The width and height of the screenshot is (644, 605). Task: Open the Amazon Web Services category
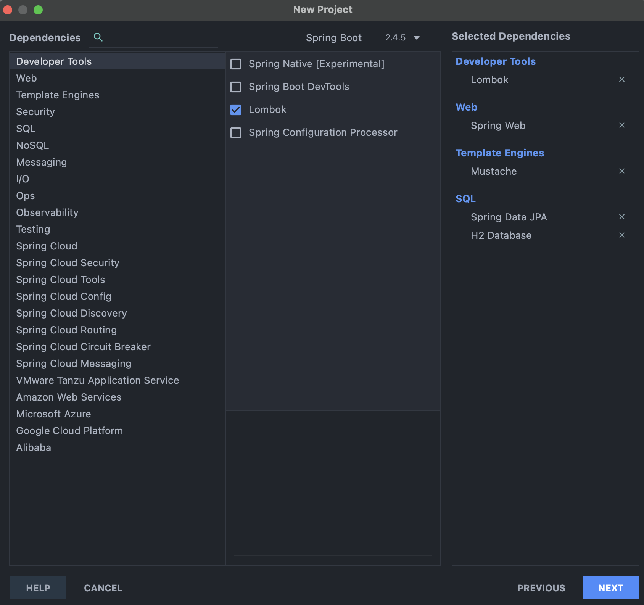118,397
